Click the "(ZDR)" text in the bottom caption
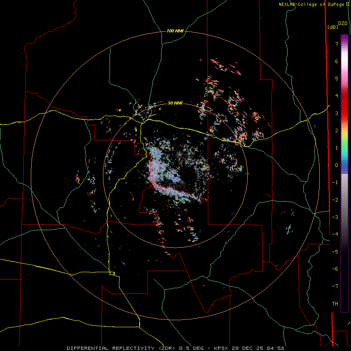The height and width of the screenshot is (351, 351). click(x=167, y=348)
